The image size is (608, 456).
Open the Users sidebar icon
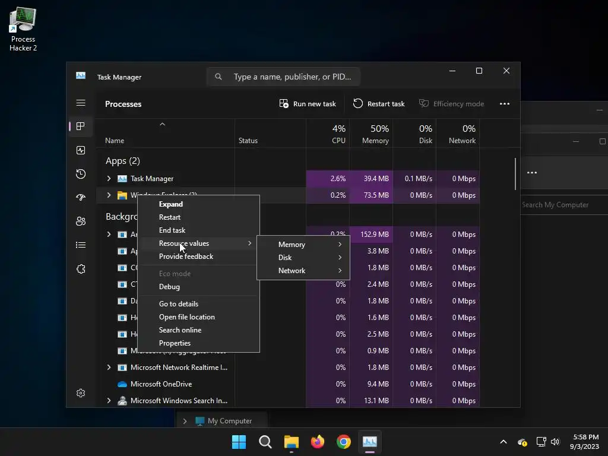pyautogui.click(x=81, y=221)
